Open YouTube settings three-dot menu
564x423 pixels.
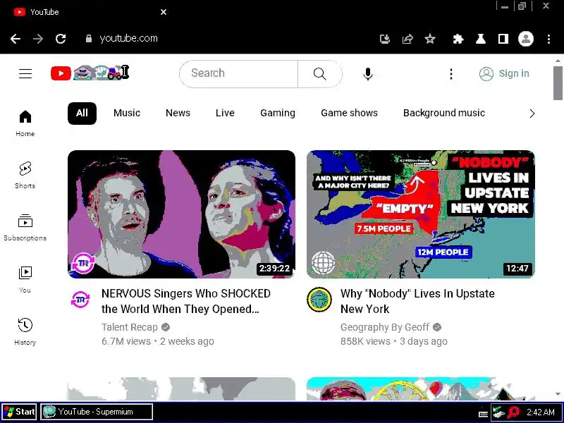click(451, 74)
